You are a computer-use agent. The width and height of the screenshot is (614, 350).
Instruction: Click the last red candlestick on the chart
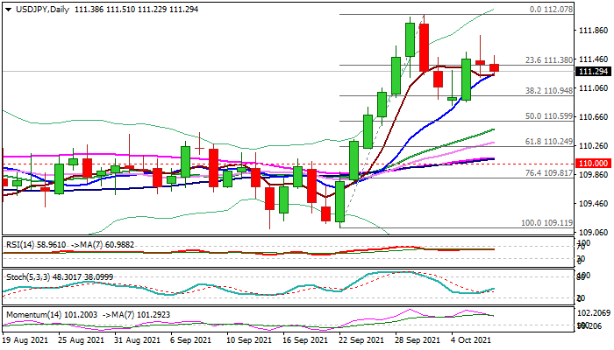[495, 67]
